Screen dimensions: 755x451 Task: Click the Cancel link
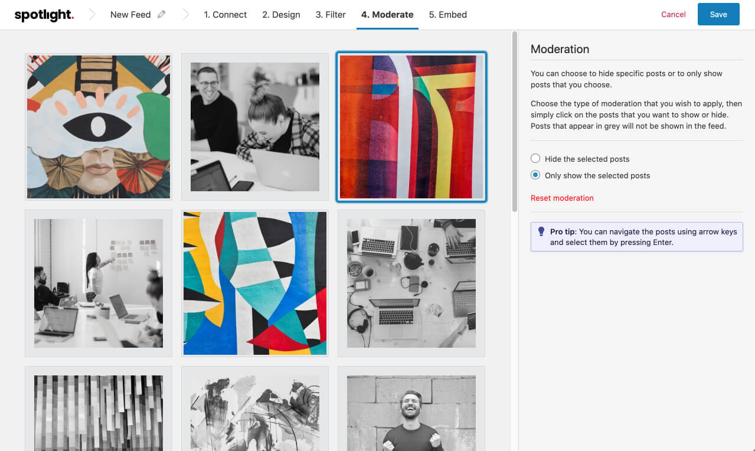[x=674, y=15]
